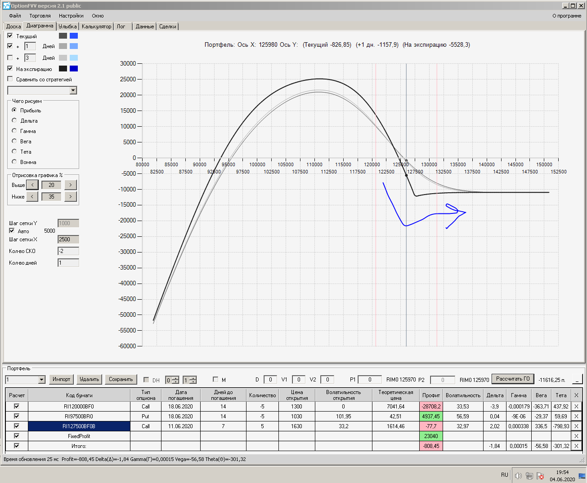Remove the RI97500BR0 Put position
The height and width of the screenshot is (483, 587).
tap(576, 417)
